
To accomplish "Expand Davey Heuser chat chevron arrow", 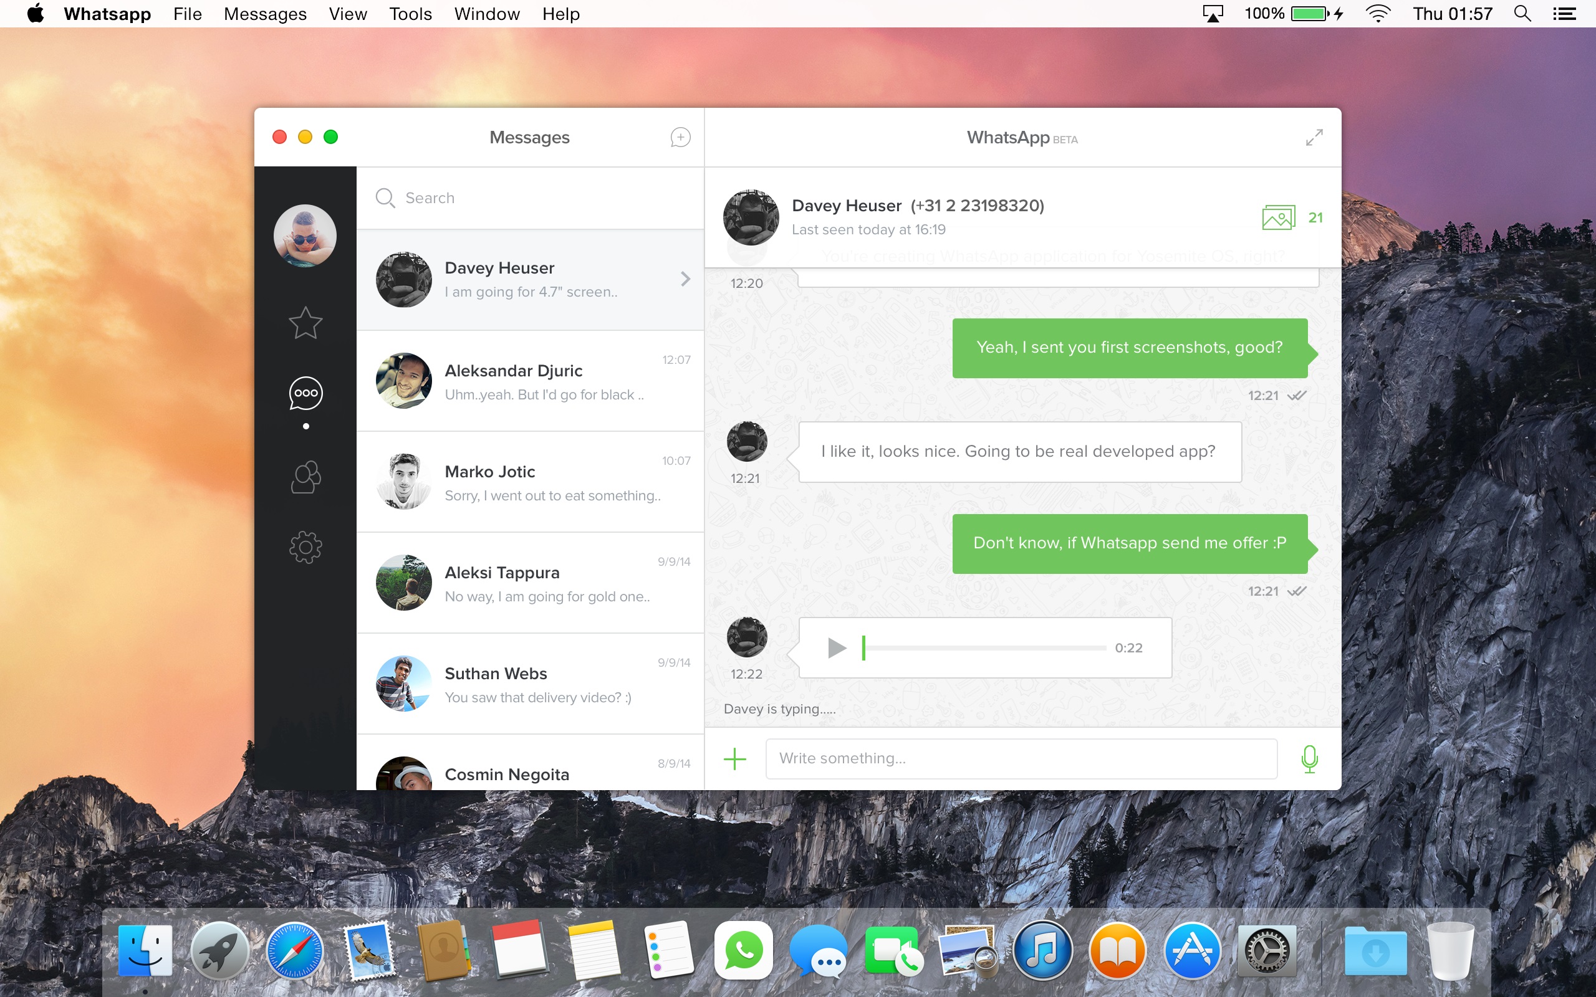I will 685,279.
